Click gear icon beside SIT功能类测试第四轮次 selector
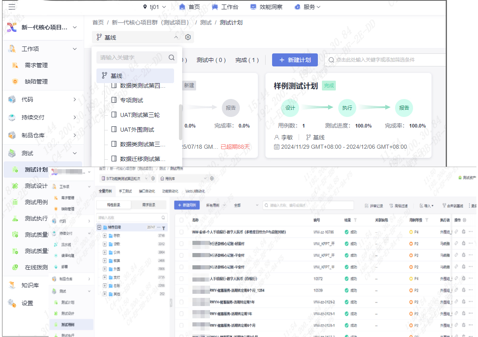Image resolution: width=478 pixels, height=337 pixels. click(153, 178)
